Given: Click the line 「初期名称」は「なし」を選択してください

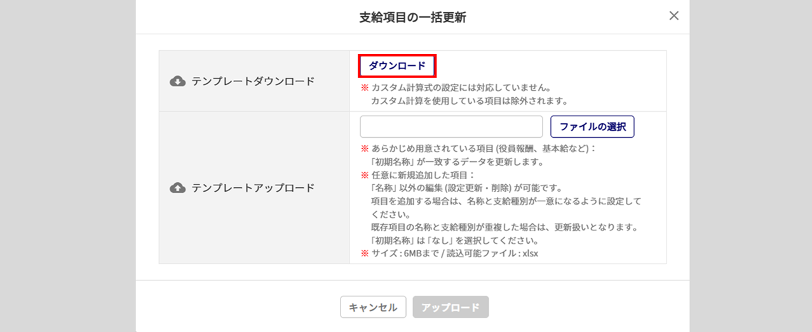Looking at the screenshot, I should pyautogui.click(x=455, y=241).
